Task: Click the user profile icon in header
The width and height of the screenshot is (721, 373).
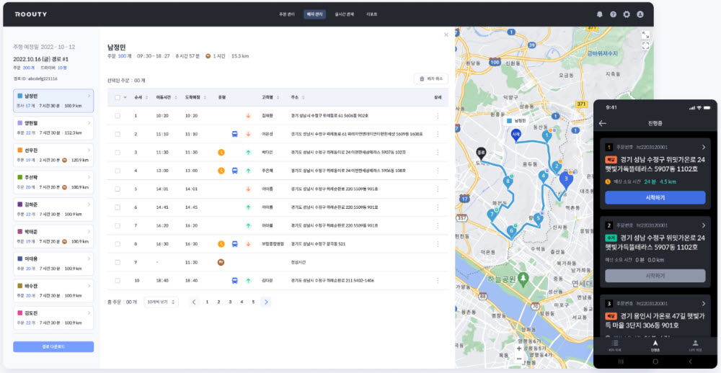Action: (x=640, y=14)
